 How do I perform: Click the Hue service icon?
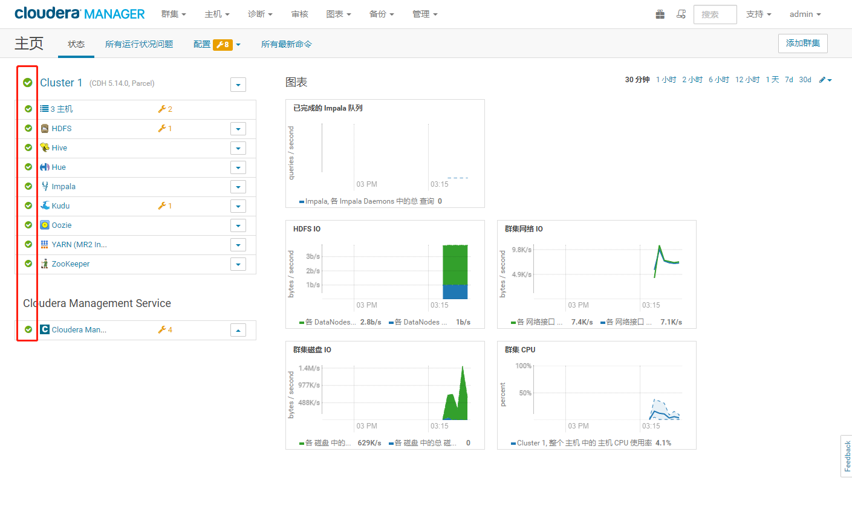click(x=45, y=167)
